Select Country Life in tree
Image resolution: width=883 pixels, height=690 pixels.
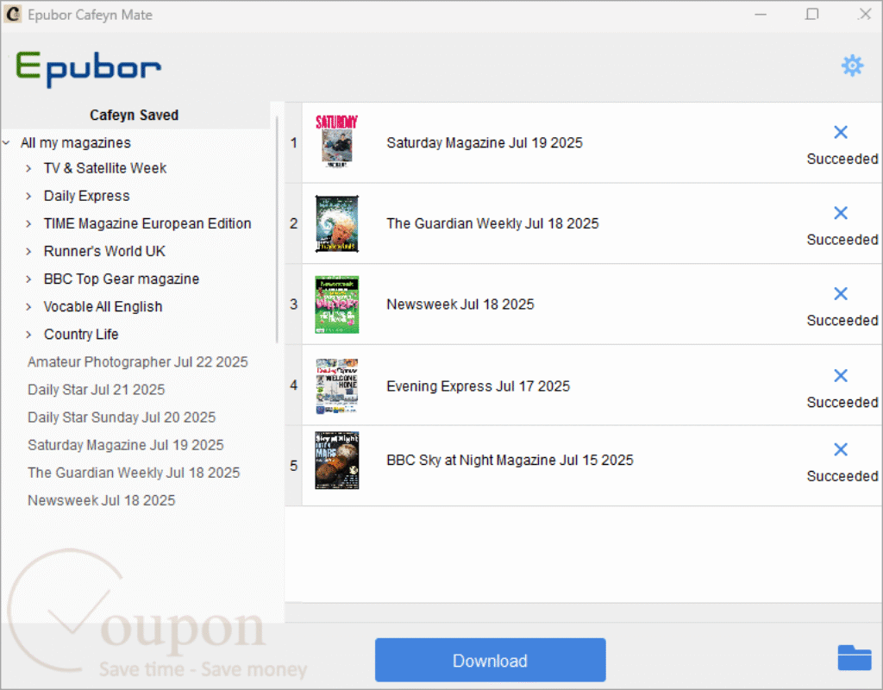pos(81,335)
